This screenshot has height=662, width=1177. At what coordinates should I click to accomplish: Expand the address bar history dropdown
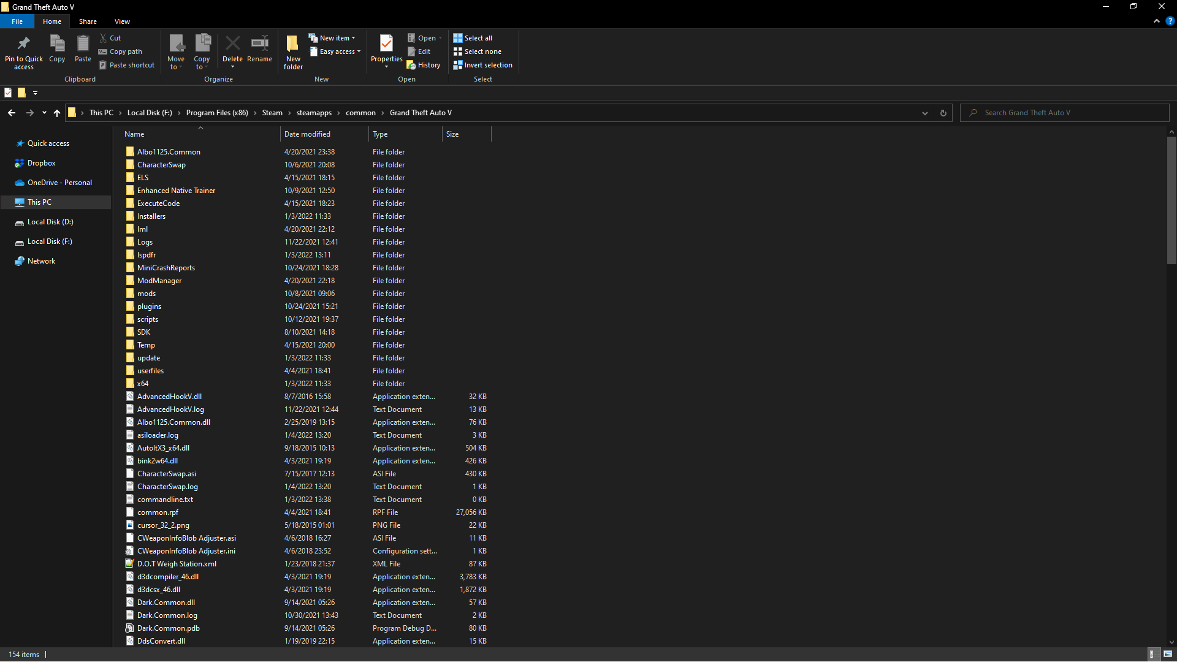[x=924, y=113]
